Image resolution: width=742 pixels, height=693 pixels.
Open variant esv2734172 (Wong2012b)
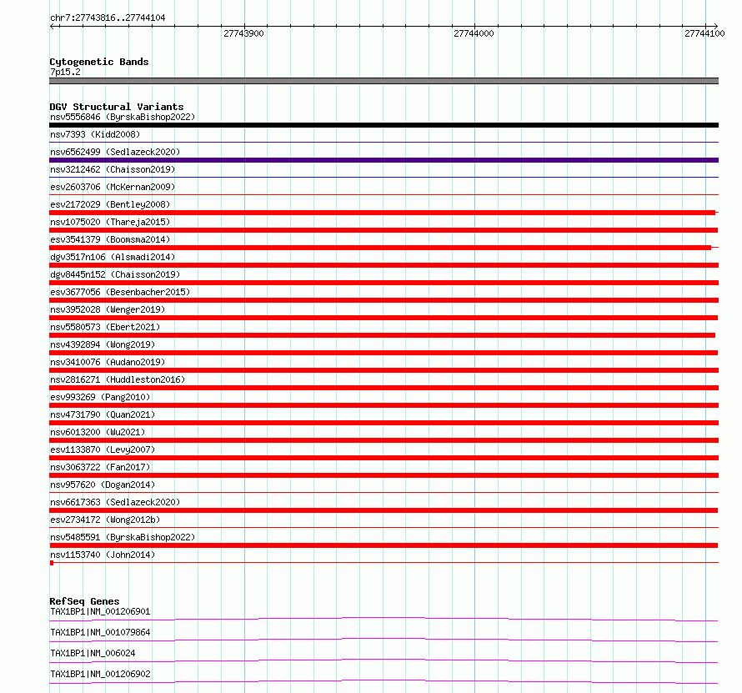pyautogui.click(x=105, y=520)
